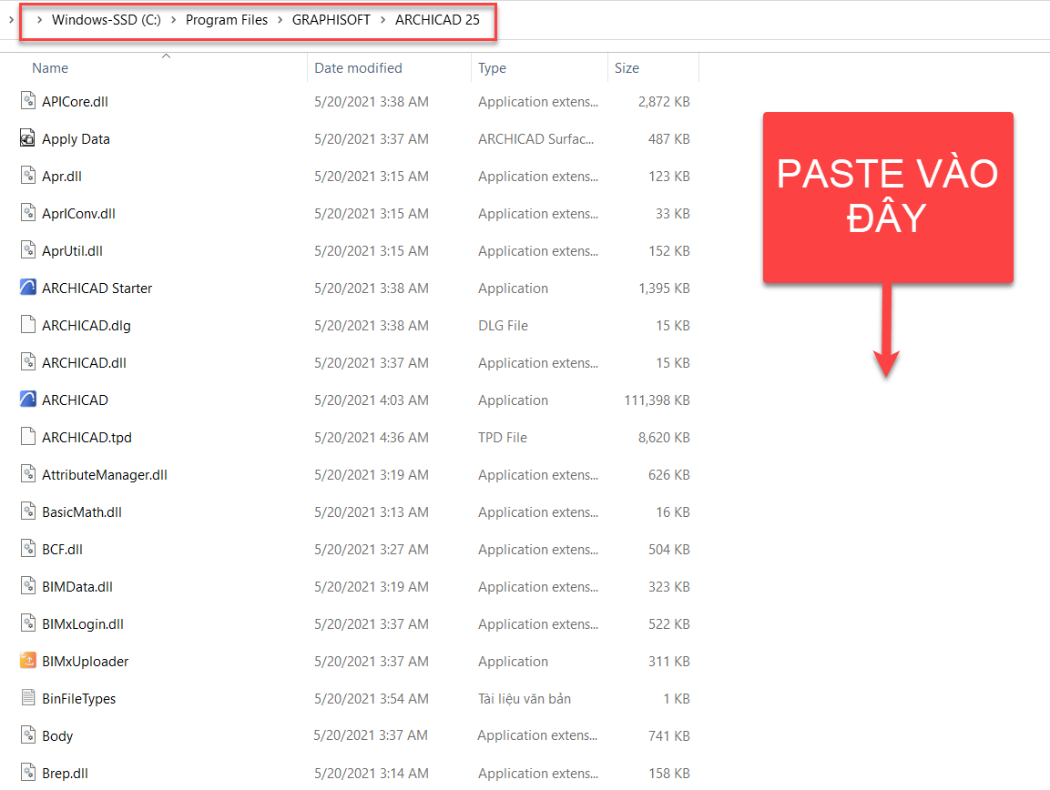The height and width of the screenshot is (790, 1050).
Task: Click the BinFileTypes text document icon
Action: tap(28, 698)
